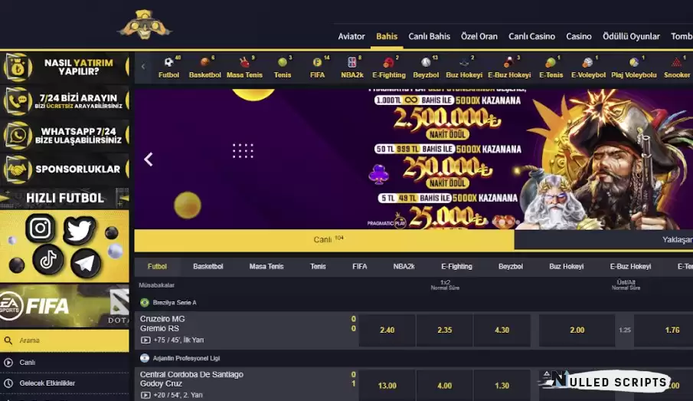The width and height of the screenshot is (693, 401).
Task: Collapse sports strip with left chevron
Action: (143, 67)
